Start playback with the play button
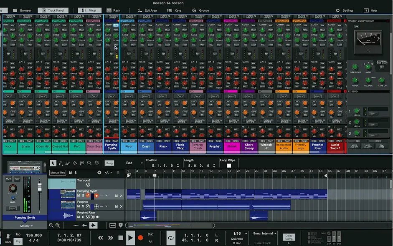Image resolution: width=393 pixels, height=246 pixels. tap(130, 238)
